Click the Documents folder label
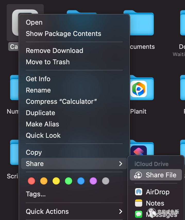The image size is (185, 220). click(x=142, y=47)
